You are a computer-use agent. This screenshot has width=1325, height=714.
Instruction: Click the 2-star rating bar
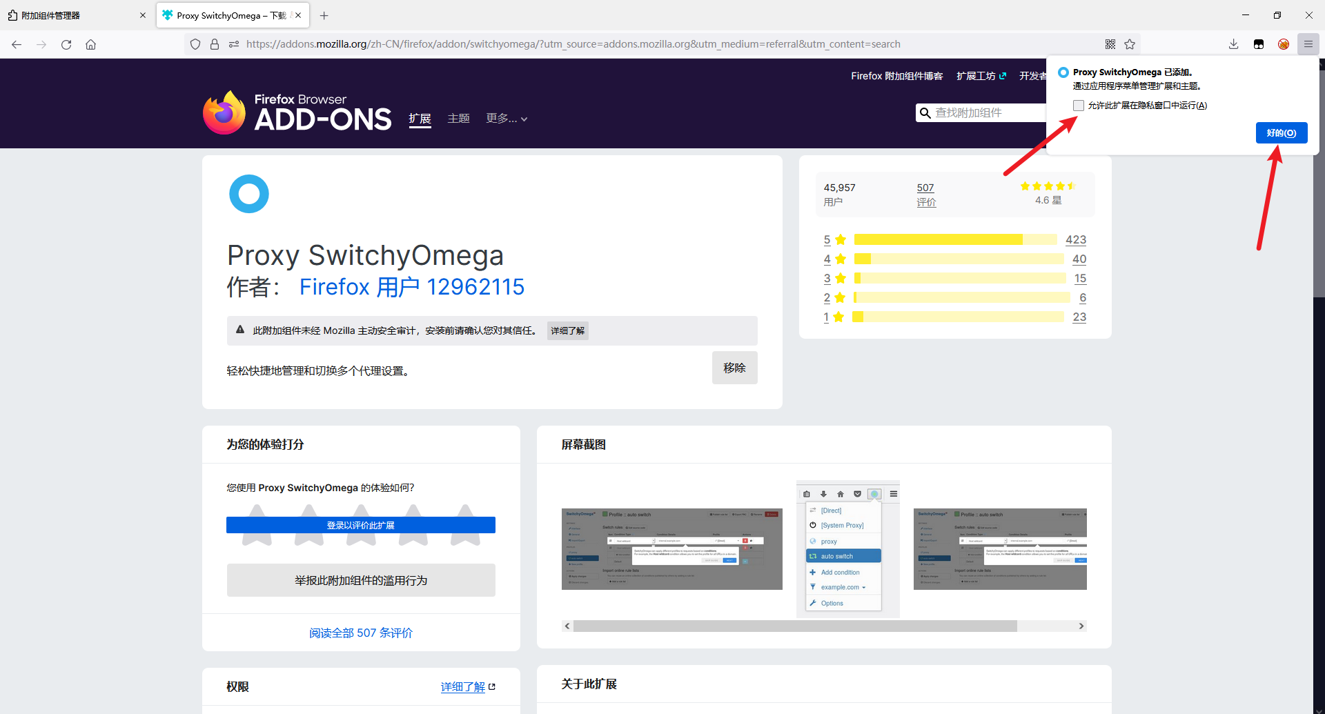click(962, 297)
